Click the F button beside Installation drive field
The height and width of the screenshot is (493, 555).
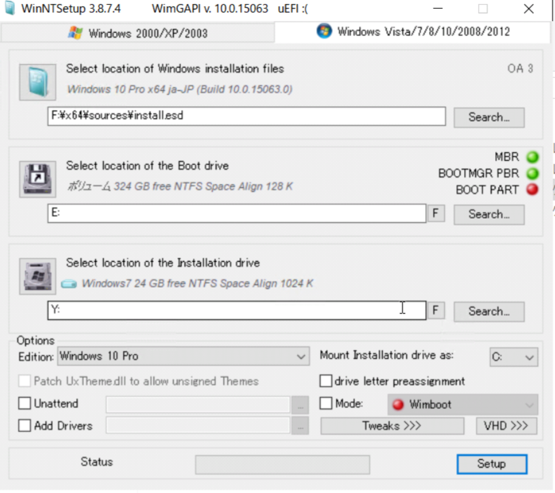pos(436,310)
